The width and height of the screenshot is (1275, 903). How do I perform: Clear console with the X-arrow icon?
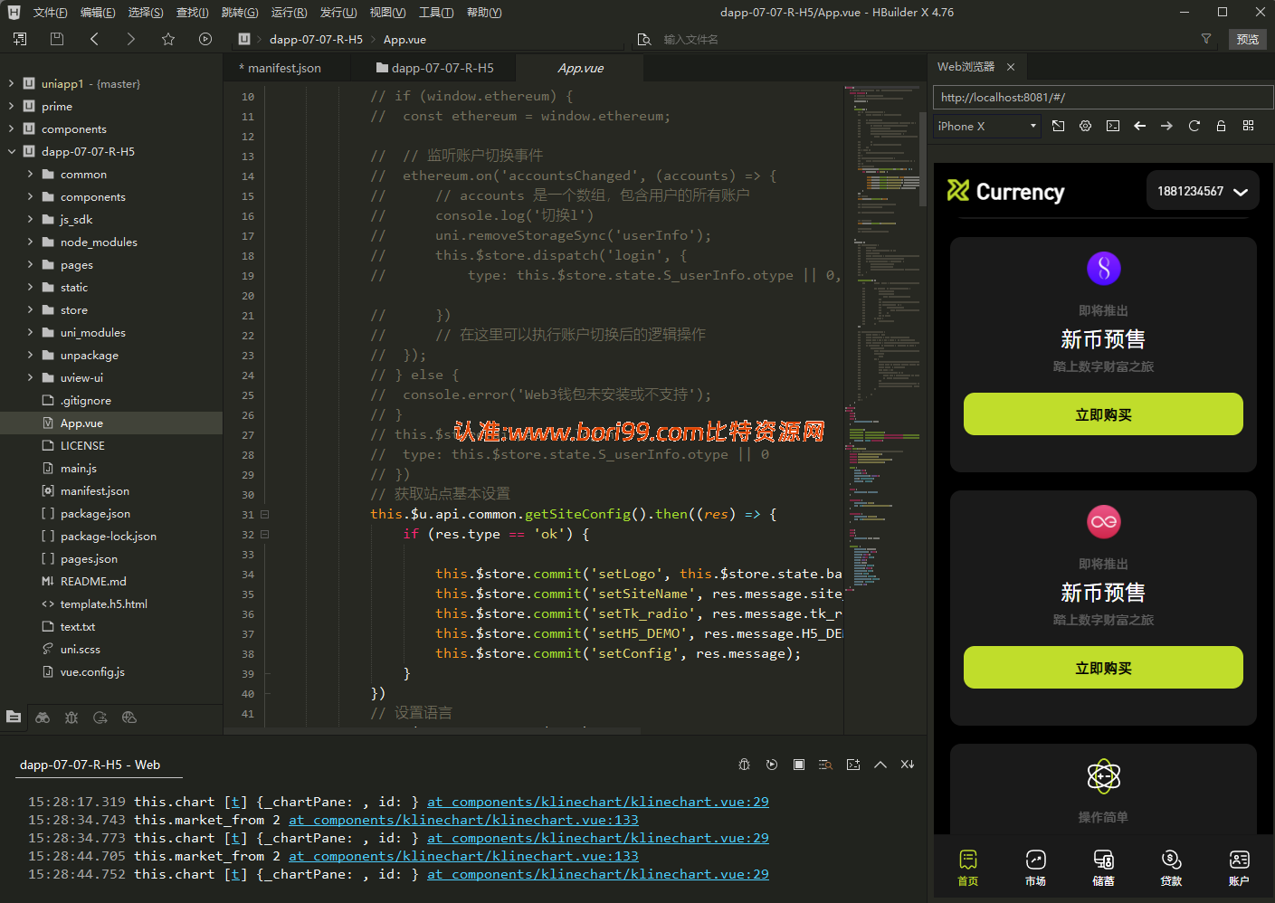click(908, 765)
